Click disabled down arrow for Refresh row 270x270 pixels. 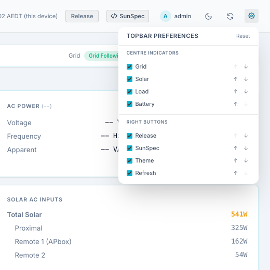click(x=246, y=173)
